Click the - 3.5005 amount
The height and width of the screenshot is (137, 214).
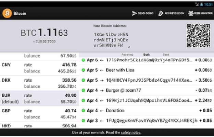[x=203, y=80]
